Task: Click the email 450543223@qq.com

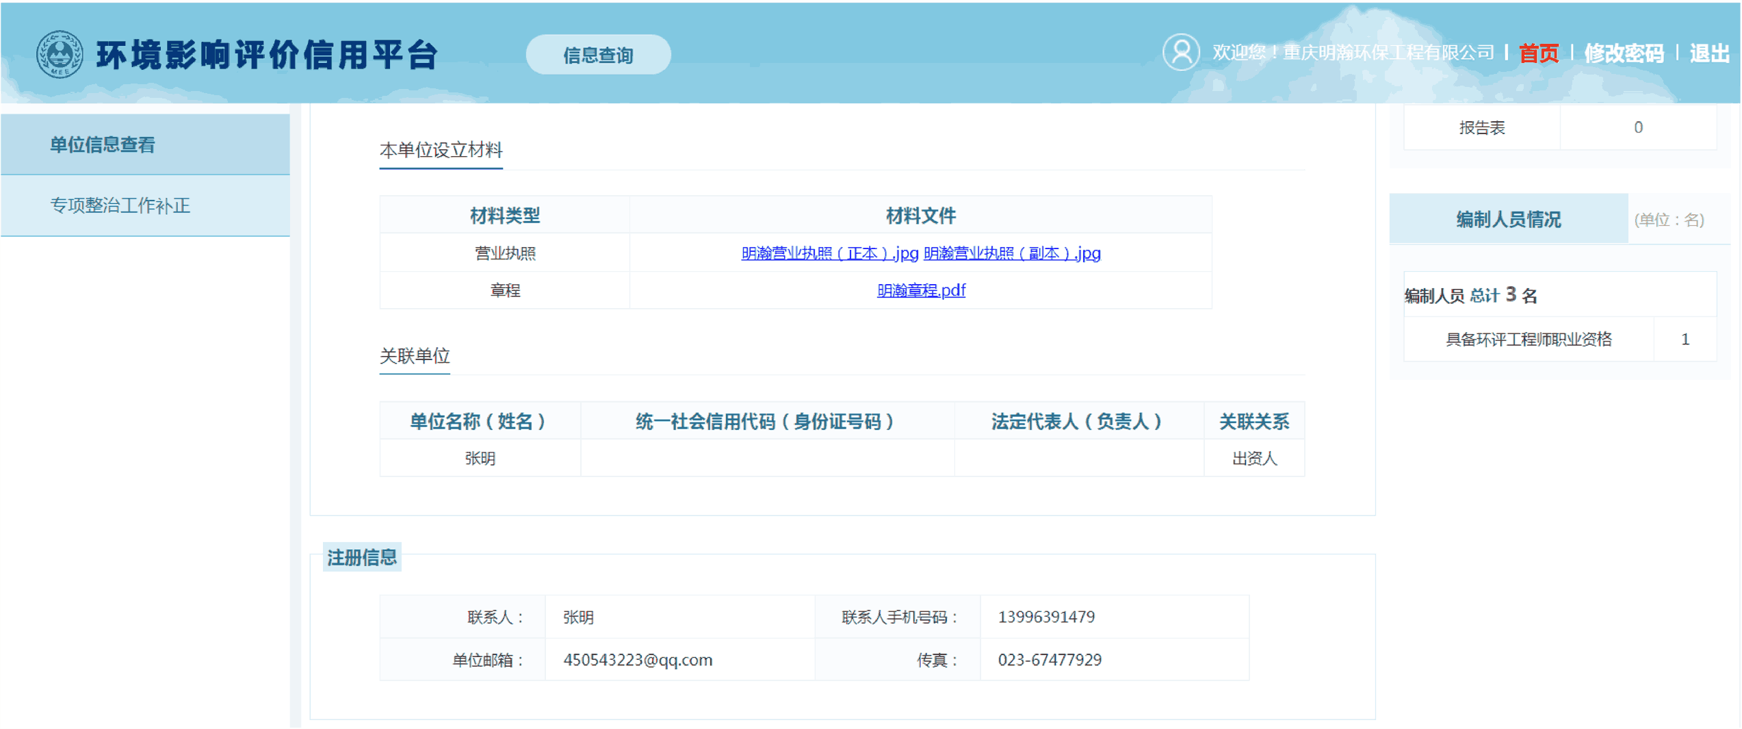Action: (637, 660)
